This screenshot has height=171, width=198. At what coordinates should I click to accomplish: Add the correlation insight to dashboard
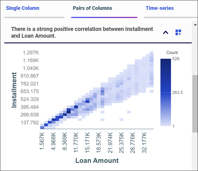click(x=178, y=32)
